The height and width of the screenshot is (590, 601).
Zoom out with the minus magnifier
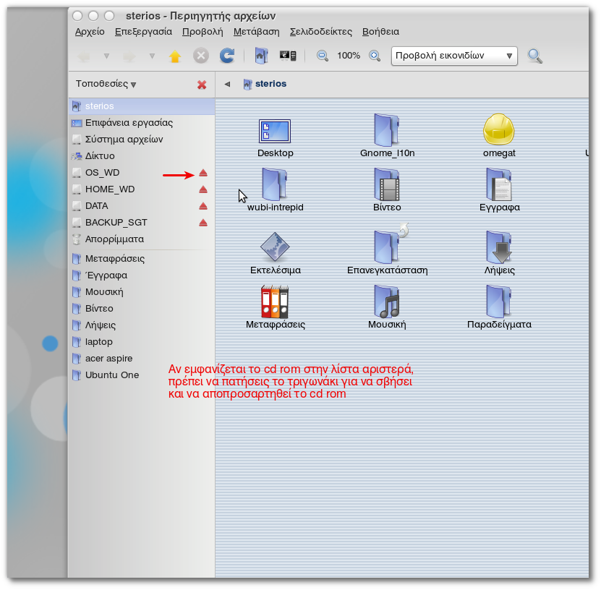323,56
